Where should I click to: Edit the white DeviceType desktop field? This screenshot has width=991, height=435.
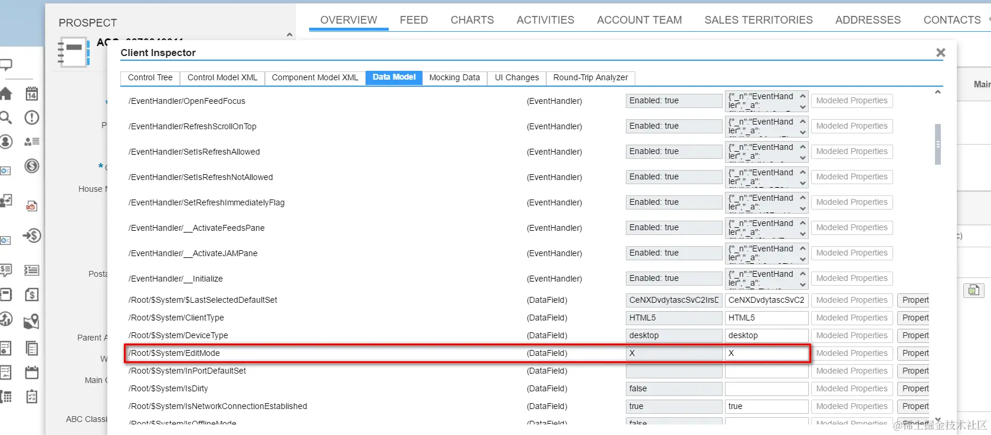point(766,335)
